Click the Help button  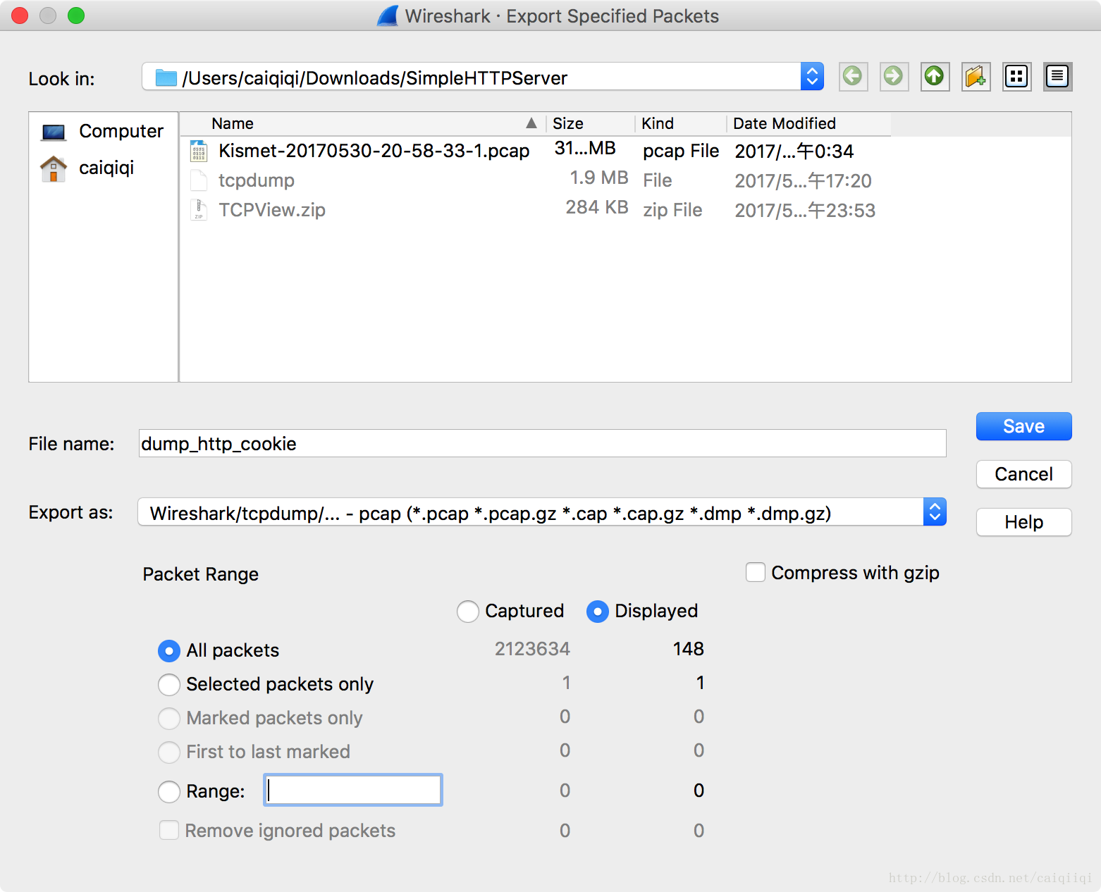(x=1023, y=522)
